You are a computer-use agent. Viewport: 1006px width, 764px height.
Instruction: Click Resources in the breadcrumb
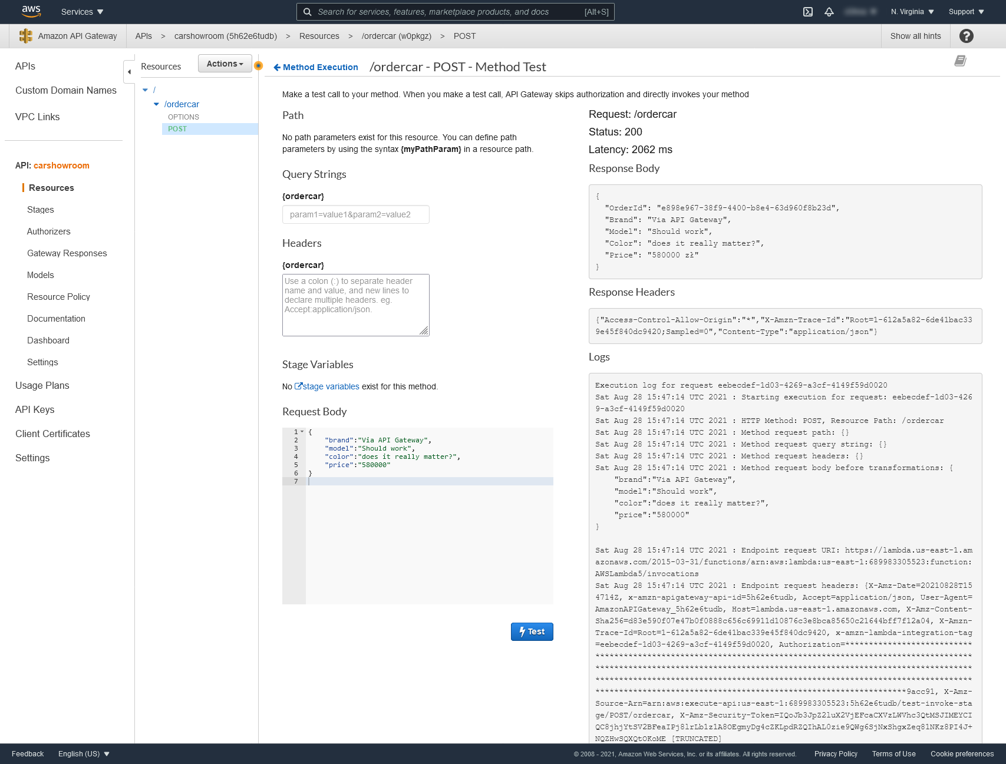[x=319, y=36]
